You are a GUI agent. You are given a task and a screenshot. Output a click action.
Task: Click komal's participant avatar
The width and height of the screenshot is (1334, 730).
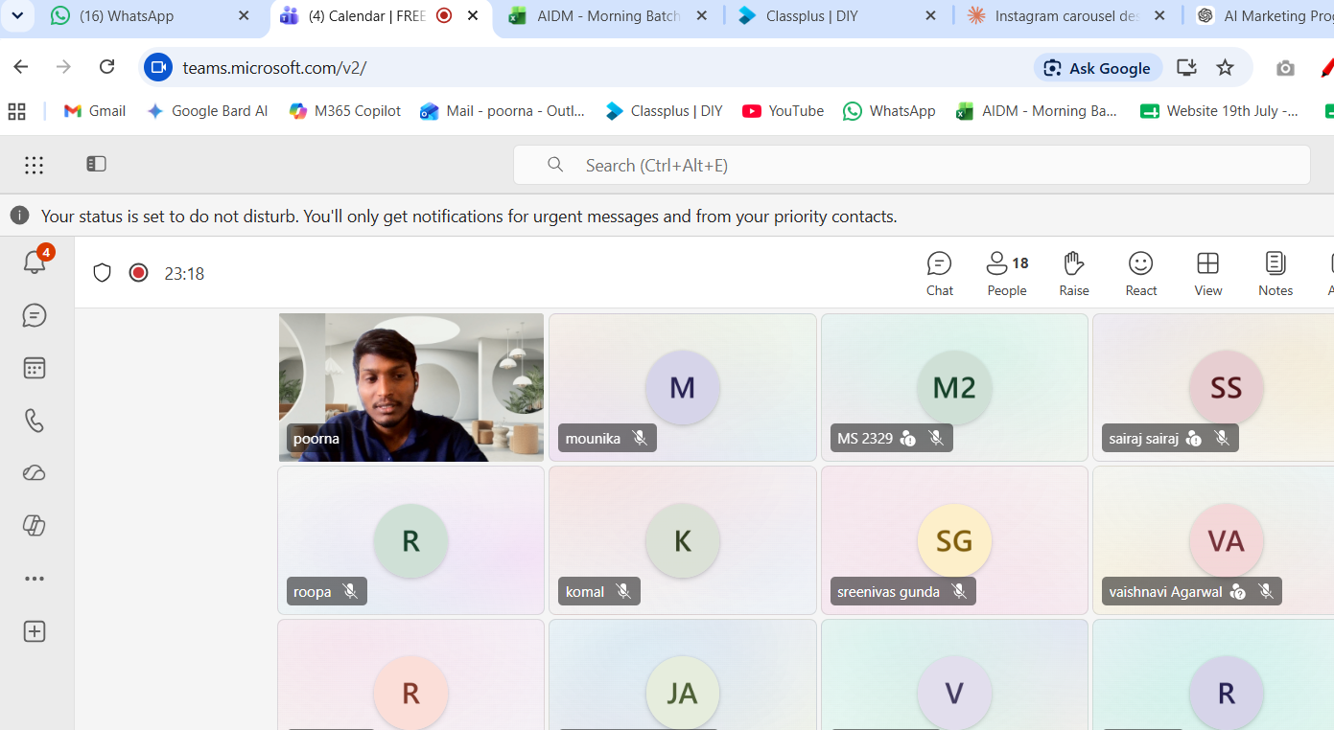coord(682,540)
